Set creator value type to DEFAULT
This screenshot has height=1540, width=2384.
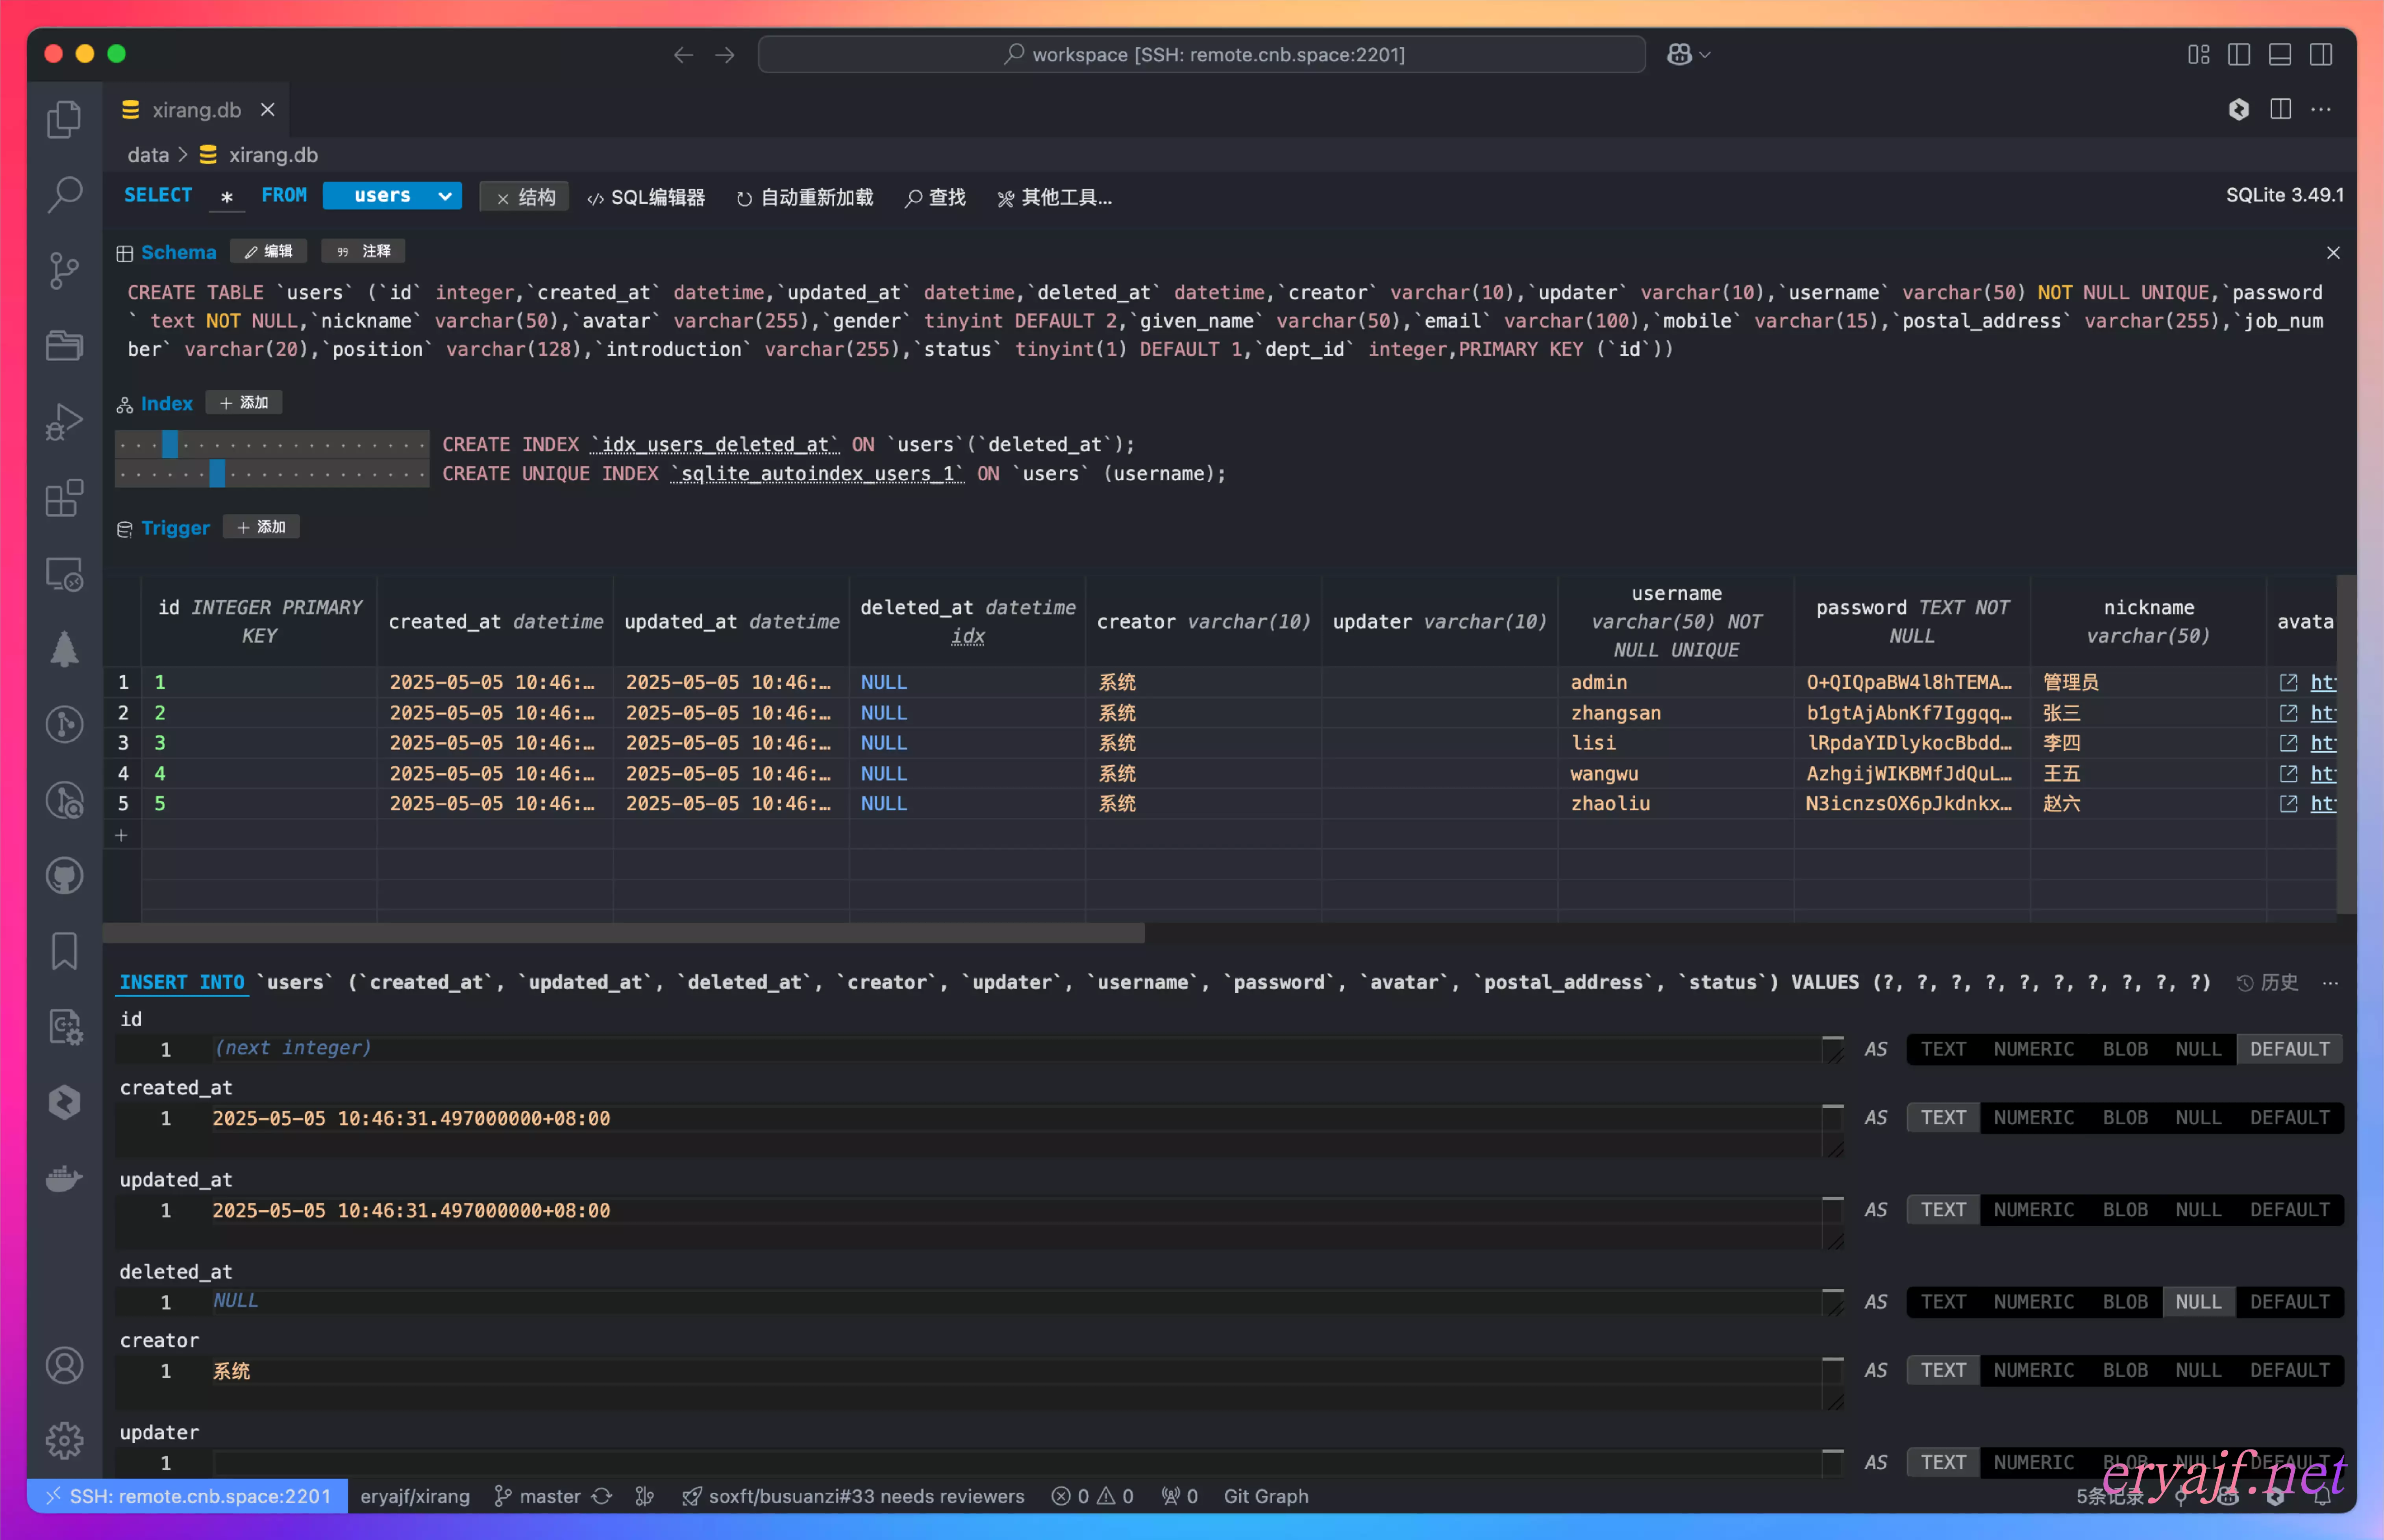coord(2289,1370)
